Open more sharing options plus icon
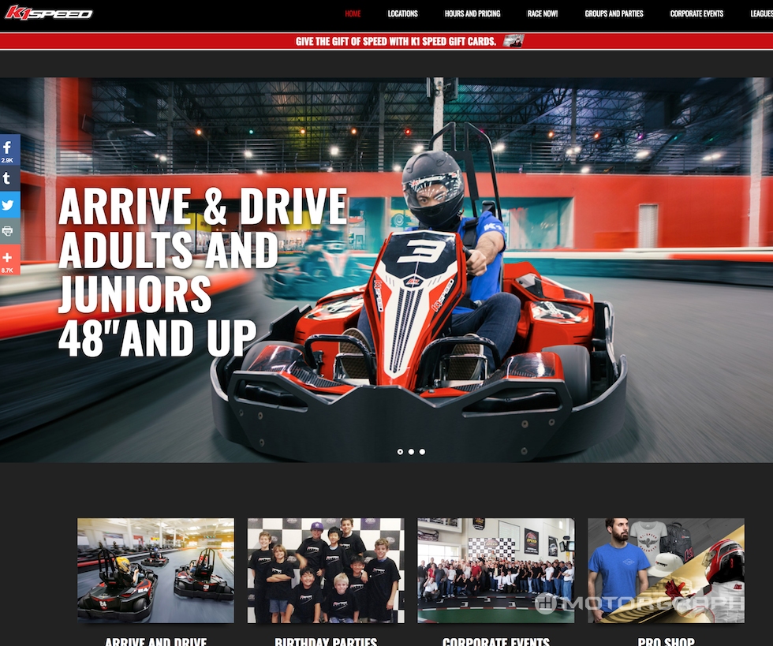 8,259
